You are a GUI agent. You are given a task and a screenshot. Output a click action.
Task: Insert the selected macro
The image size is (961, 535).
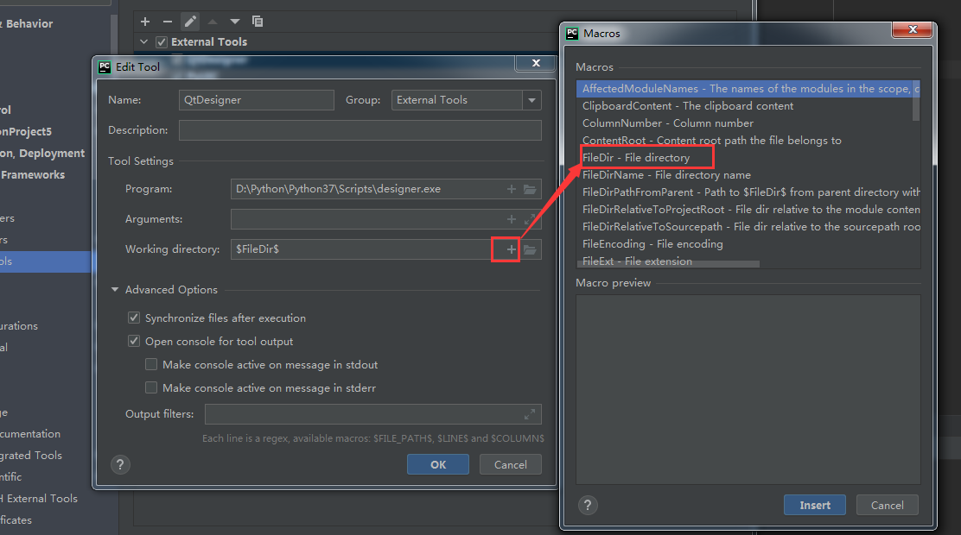(x=814, y=505)
